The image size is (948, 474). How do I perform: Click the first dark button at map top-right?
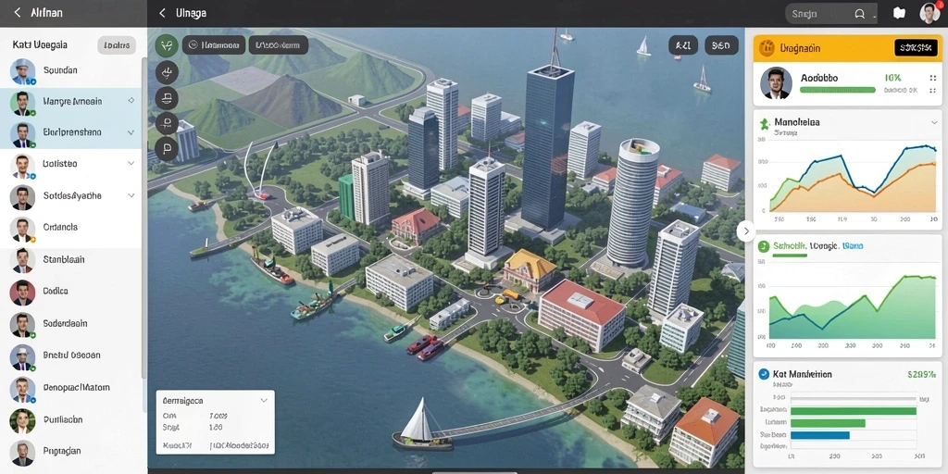[x=683, y=45]
